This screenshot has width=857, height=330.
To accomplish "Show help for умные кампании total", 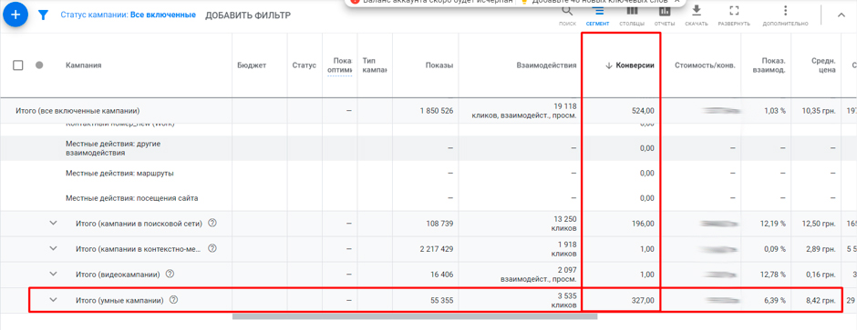I will [174, 299].
